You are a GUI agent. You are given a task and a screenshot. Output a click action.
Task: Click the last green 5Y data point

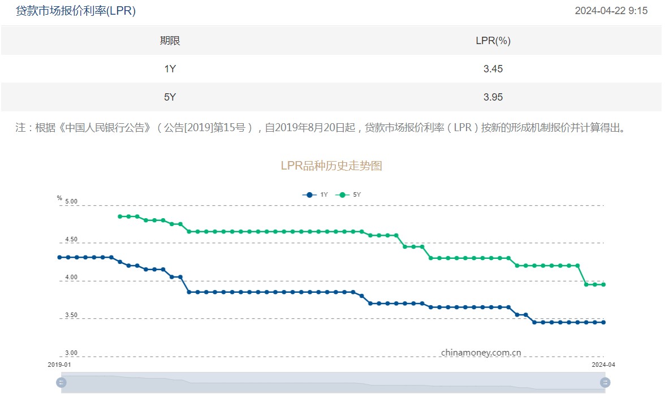coord(603,284)
